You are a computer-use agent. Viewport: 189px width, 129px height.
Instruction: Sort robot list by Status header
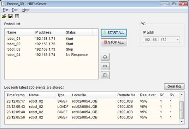[x=78, y=32]
